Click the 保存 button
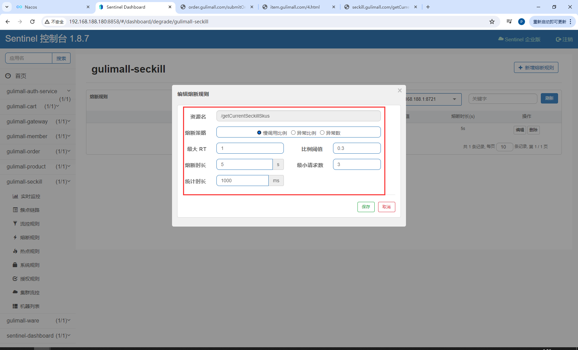The image size is (578, 350). [x=366, y=207]
